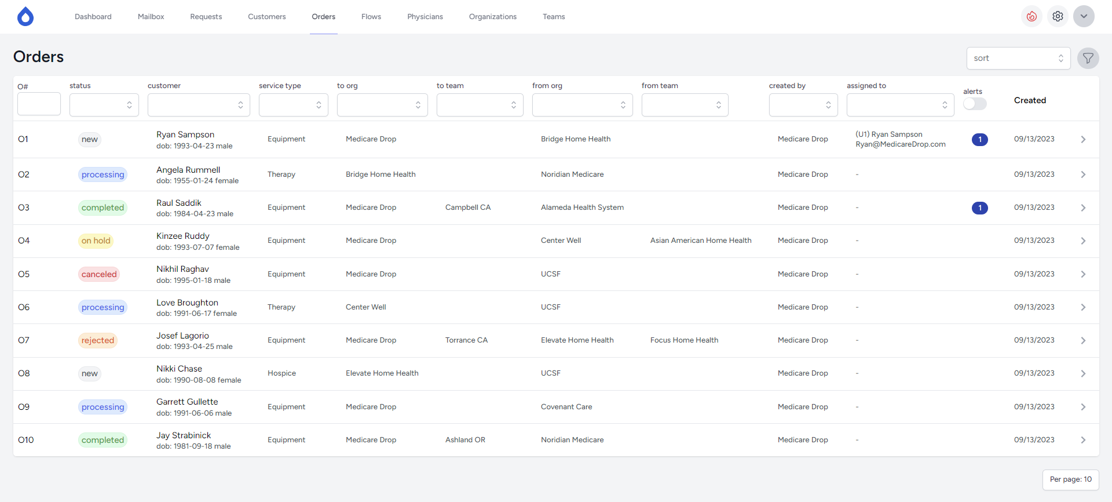The height and width of the screenshot is (502, 1112).
Task: Click the O# order number input field
Action: pos(39,104)
